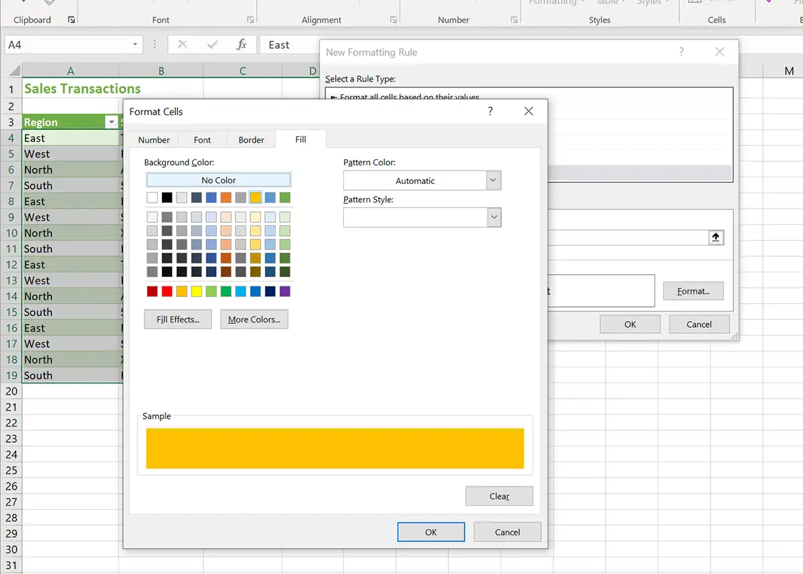Expand the Name Box dropdown arrow
803x574 pixels.
[x=135, y=45]
